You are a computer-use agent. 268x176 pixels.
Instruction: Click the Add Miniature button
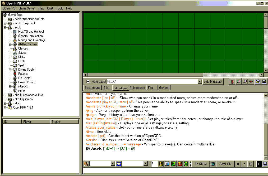point(213,82)
